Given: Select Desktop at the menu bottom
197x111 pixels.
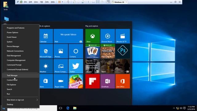Looking at the screenshot, I should (x=21, y=105).
